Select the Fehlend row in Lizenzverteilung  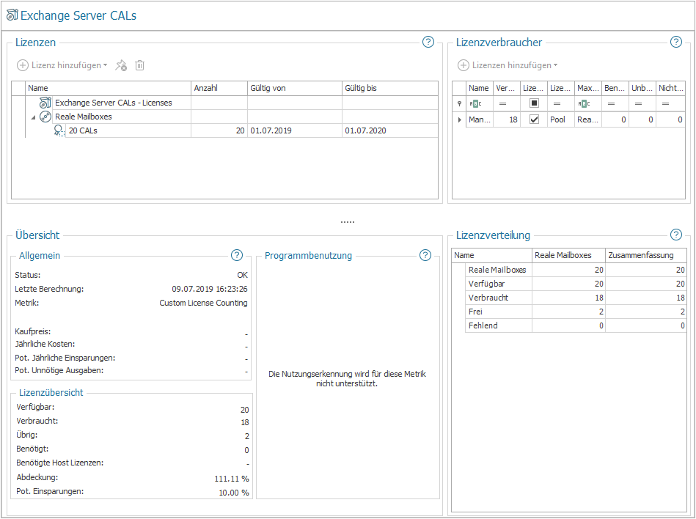576,325
